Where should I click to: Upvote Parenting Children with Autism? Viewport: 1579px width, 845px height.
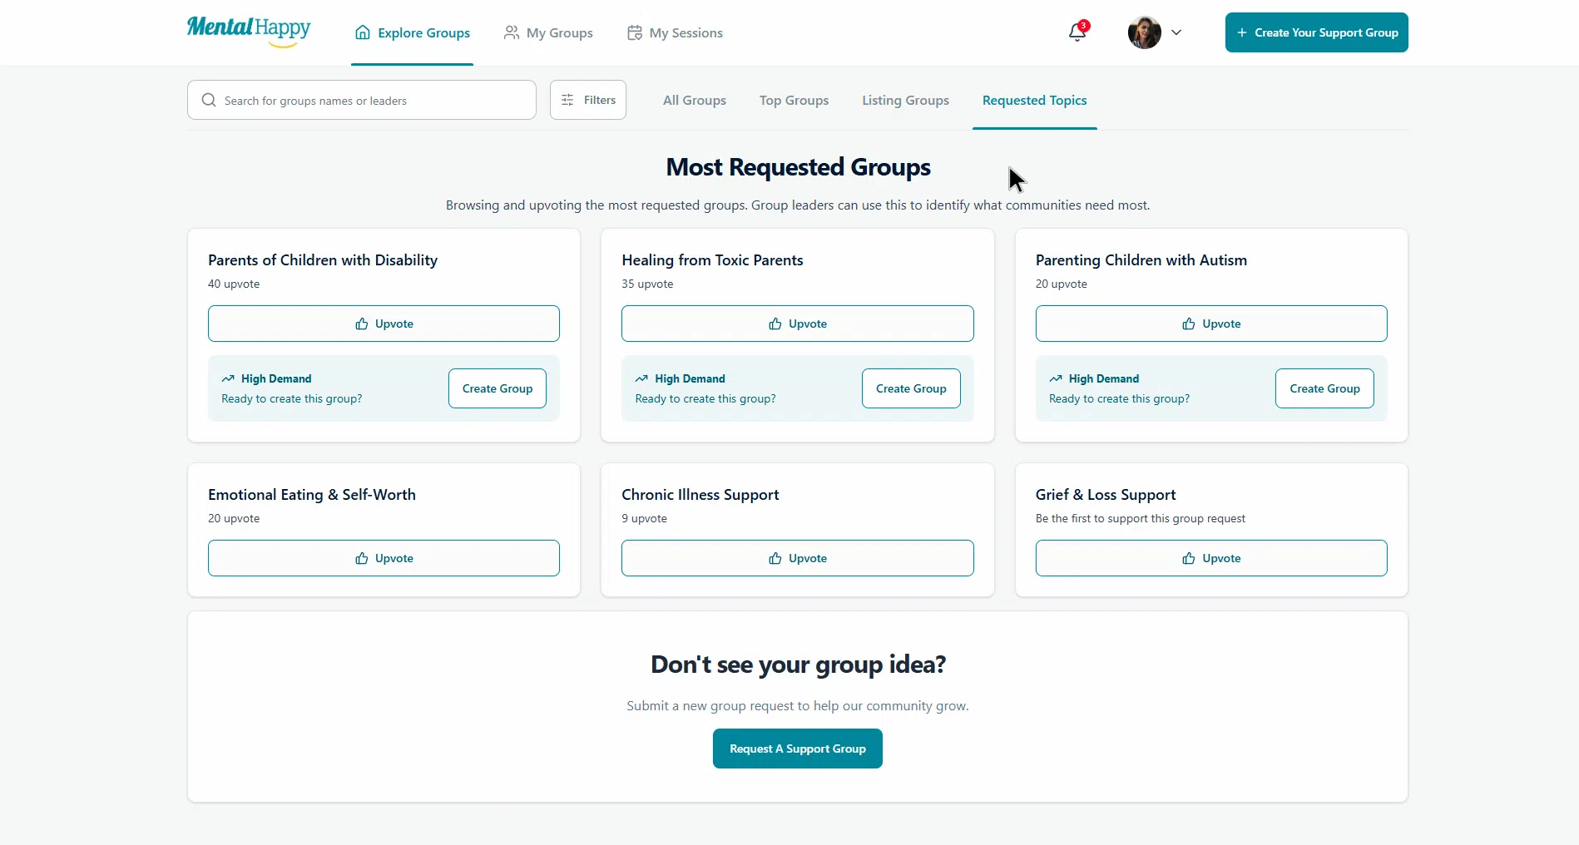[1211, 324]
